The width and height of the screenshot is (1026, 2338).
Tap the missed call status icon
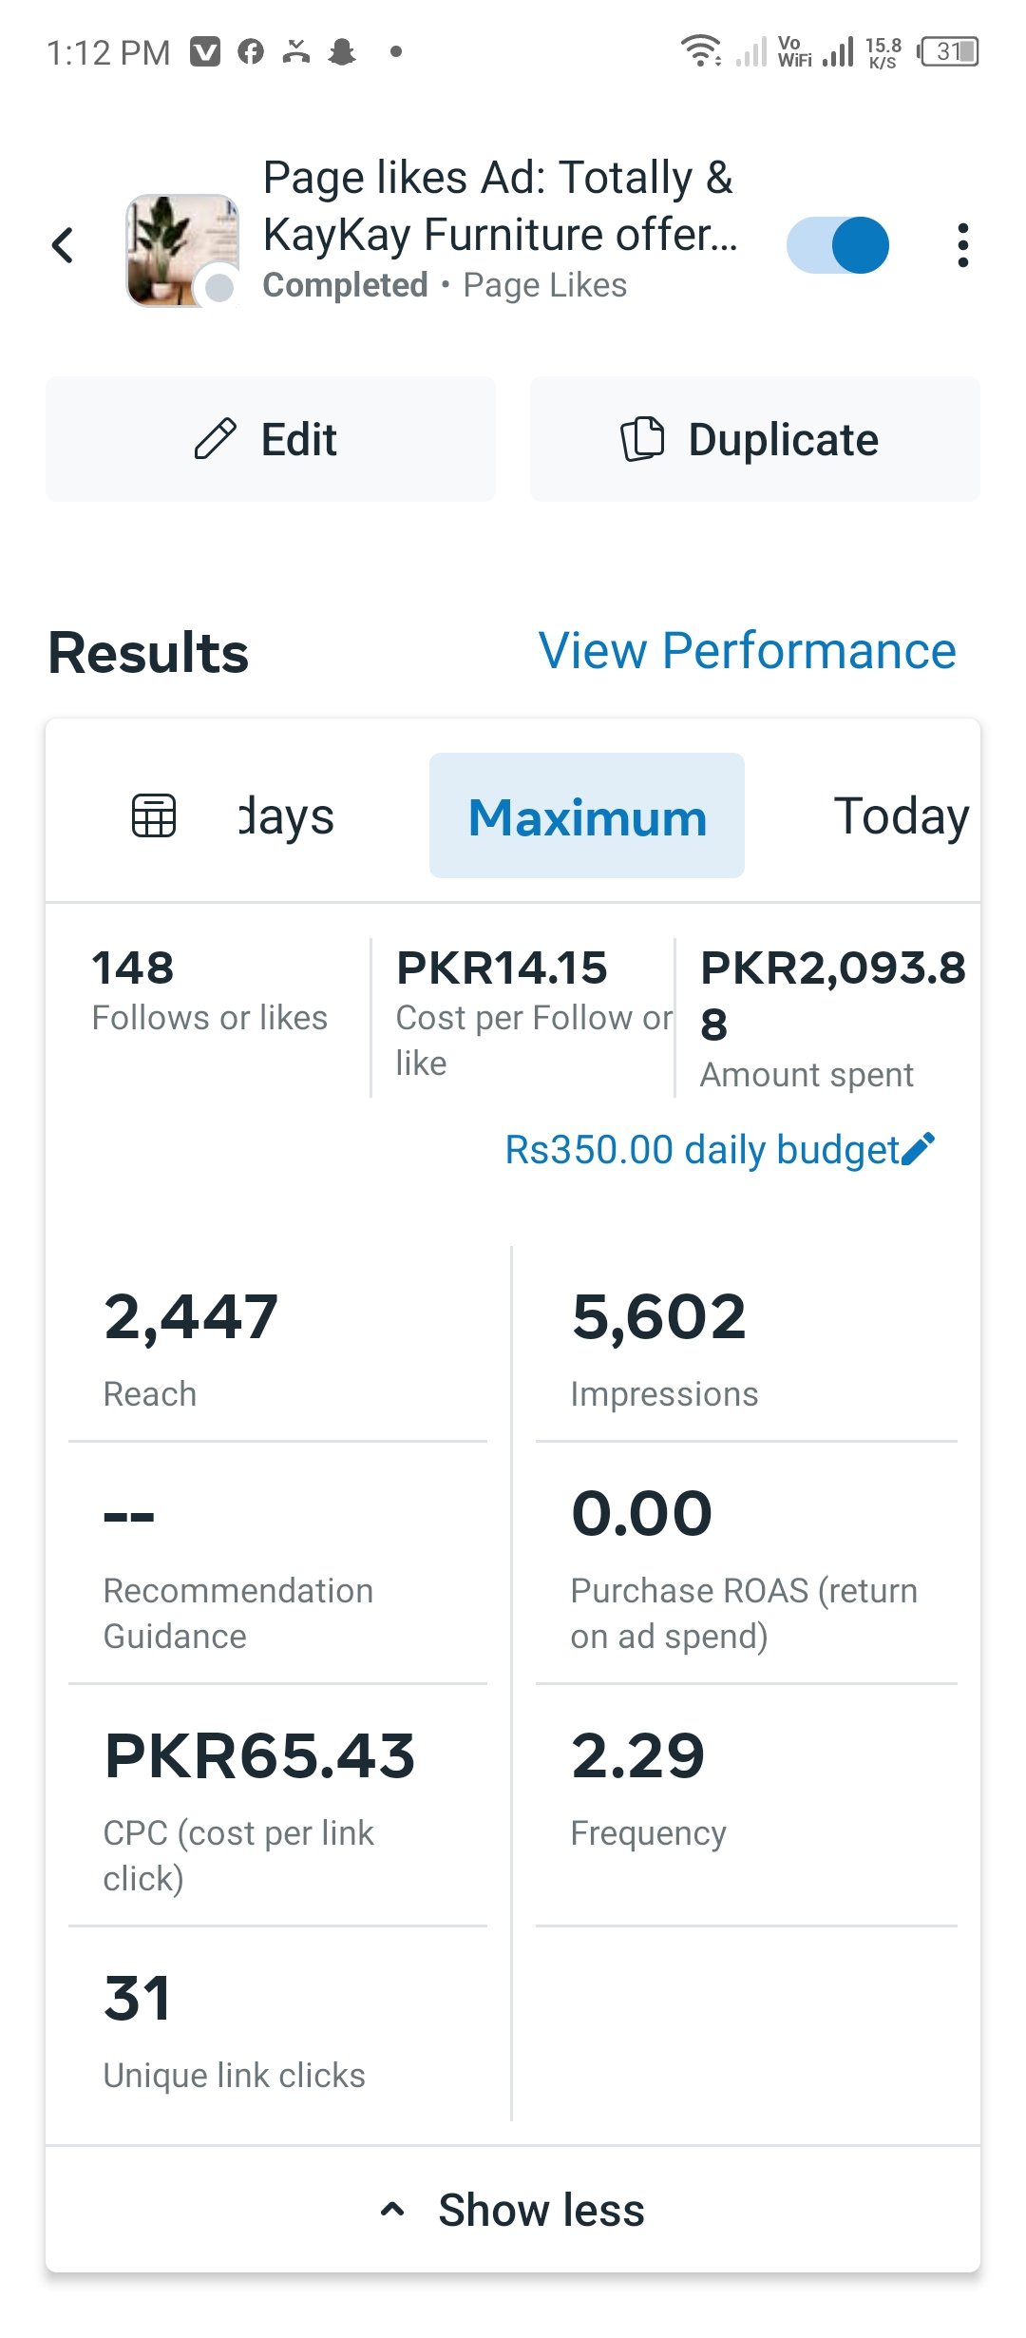[x=296, y=51]
